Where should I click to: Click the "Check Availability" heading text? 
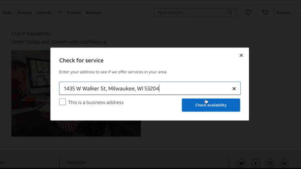point(31,34)
